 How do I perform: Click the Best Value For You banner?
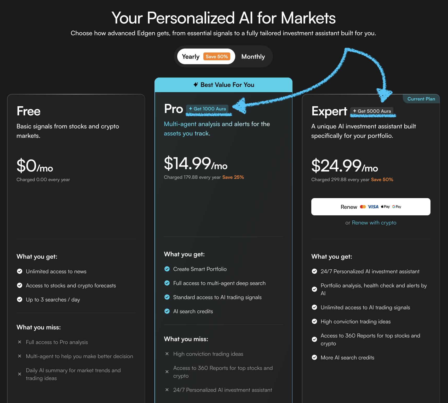click(x=223, y=85)
